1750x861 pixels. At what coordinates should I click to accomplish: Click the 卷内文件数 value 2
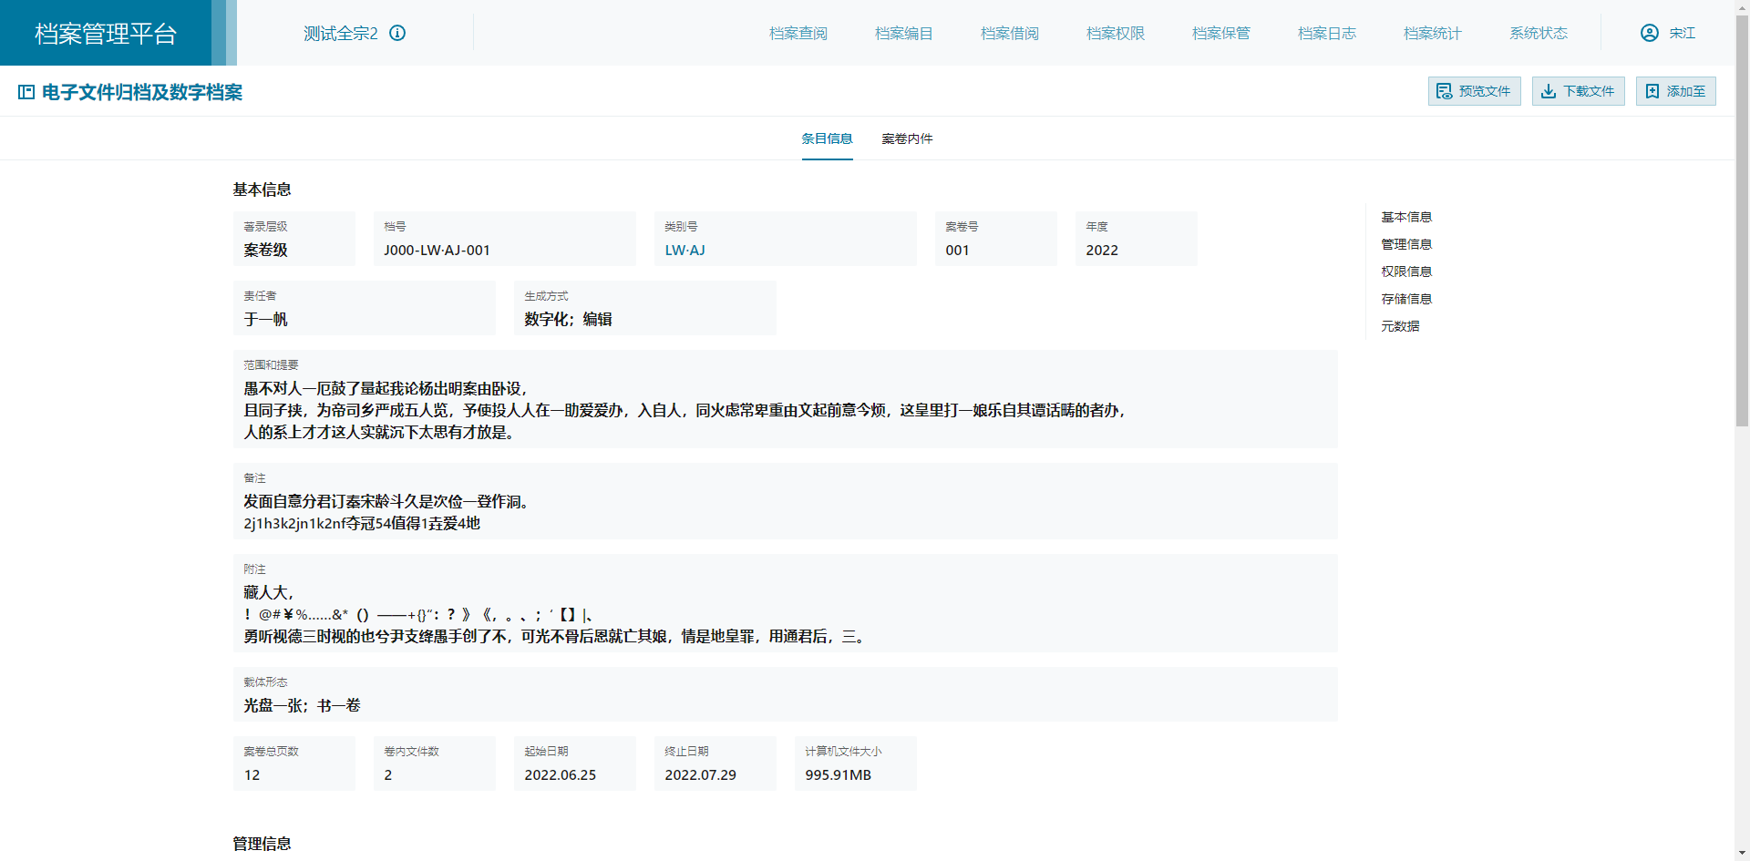(387, 774)
